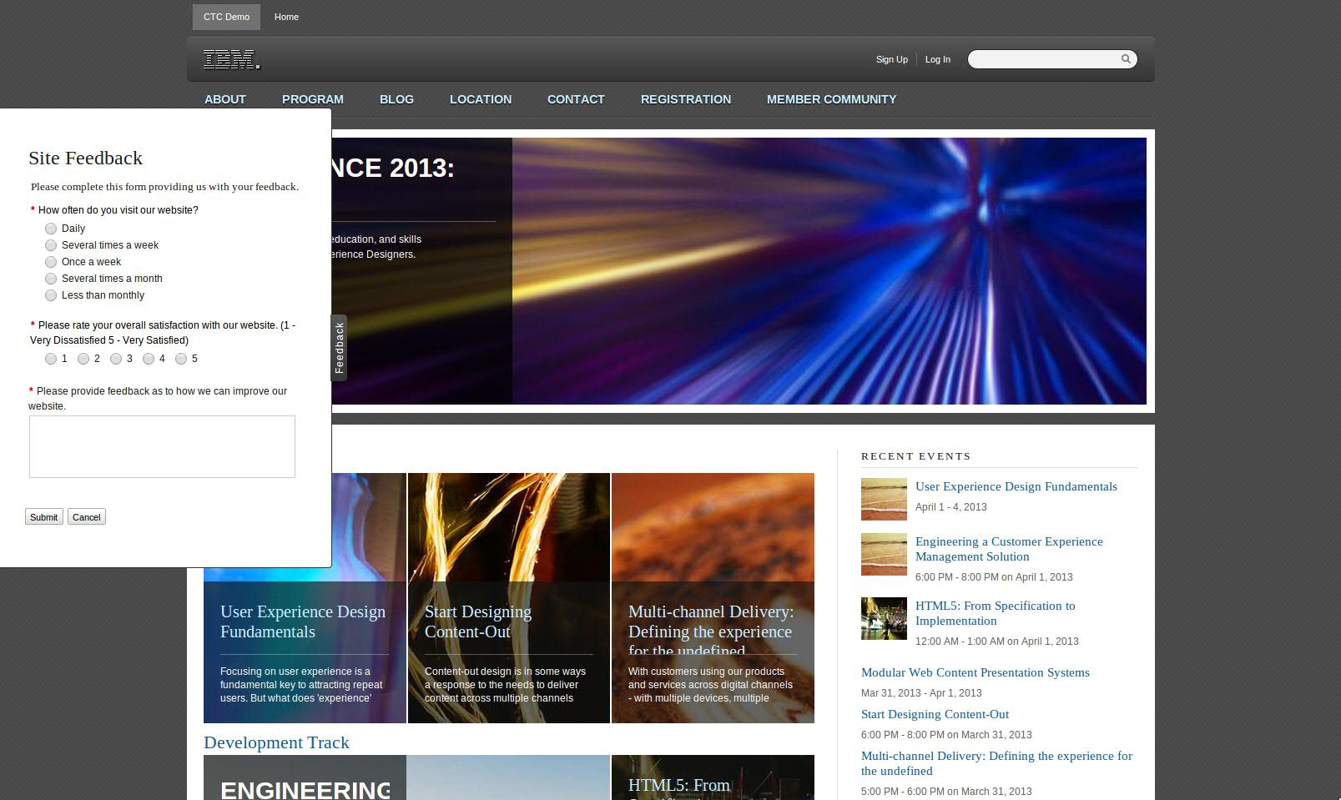Select the Daily visit frequency option
The width and height of the screenshot is (1341, 800).
51,229
